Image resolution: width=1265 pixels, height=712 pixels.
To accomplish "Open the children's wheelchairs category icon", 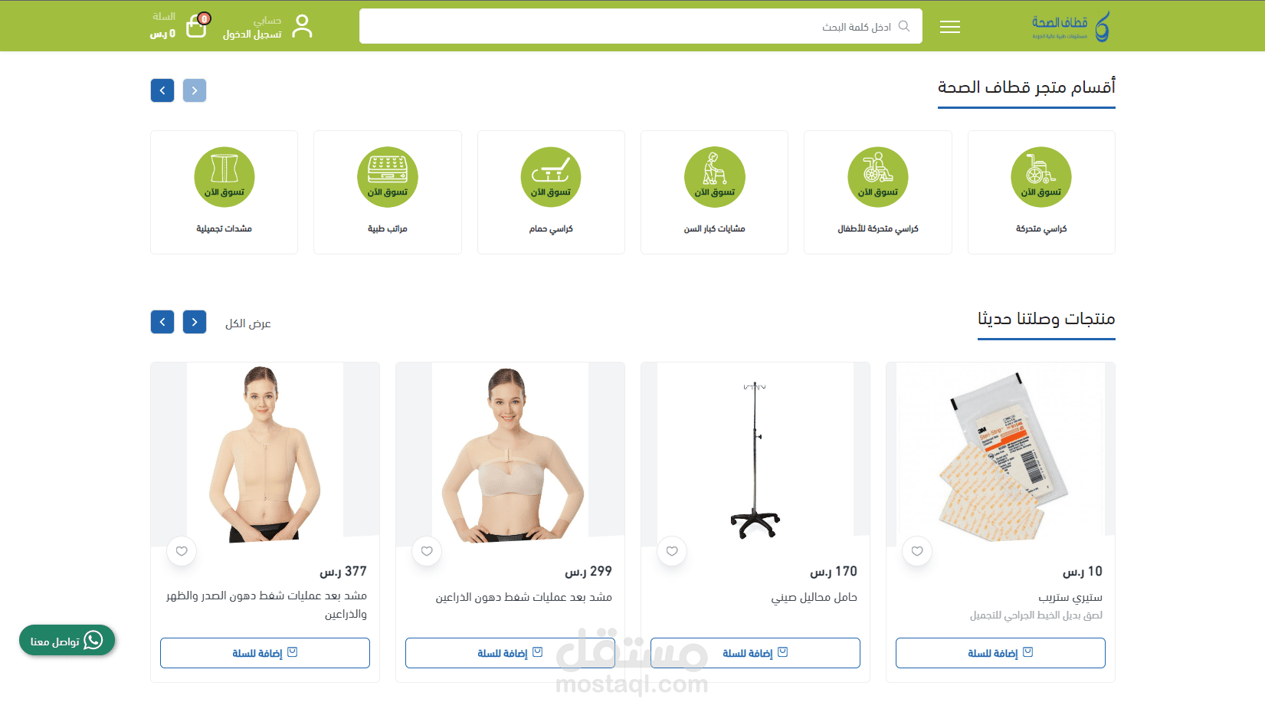I will coord(877,177).
